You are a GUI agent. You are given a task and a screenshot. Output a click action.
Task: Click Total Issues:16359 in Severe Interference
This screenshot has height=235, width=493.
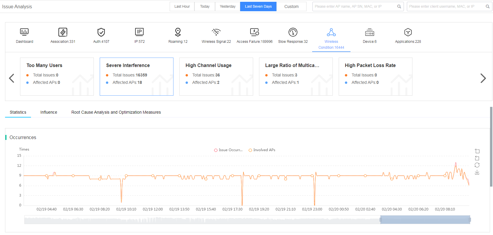click(130, 75)
